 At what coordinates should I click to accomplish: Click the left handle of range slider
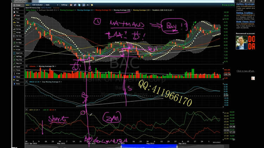(x=121, y=147)
